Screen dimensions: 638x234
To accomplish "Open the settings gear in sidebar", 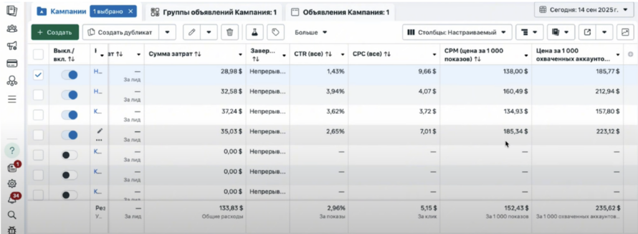I will (x=12, y=184).
